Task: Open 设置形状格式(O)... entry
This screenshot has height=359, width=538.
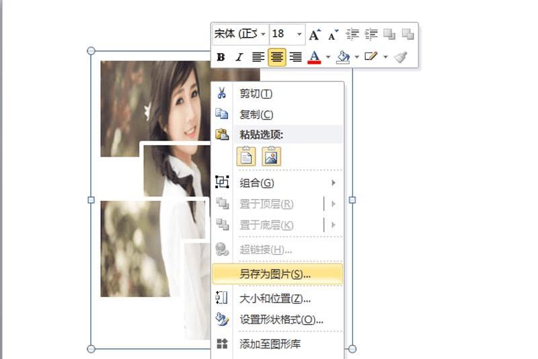Action: [278, 319]
